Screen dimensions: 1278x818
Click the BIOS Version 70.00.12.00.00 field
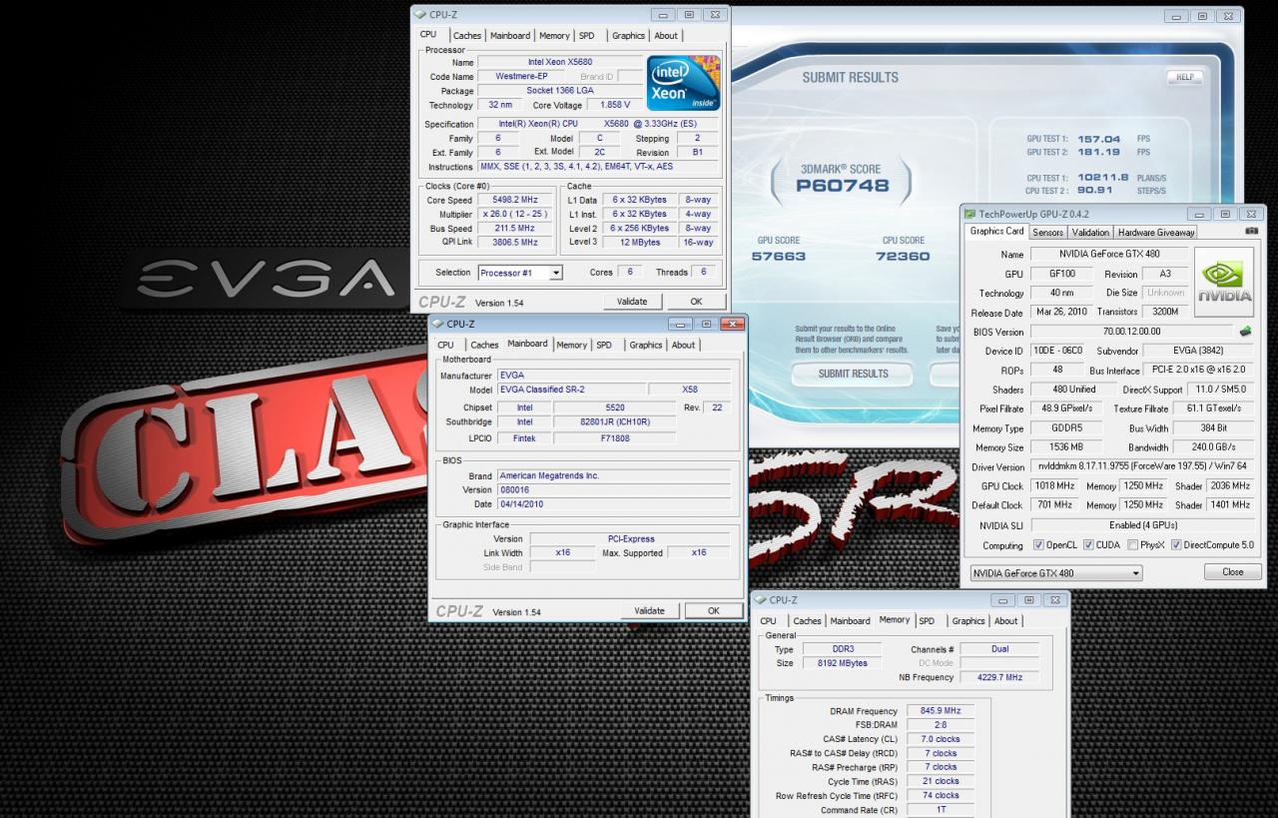point(1131,332)
